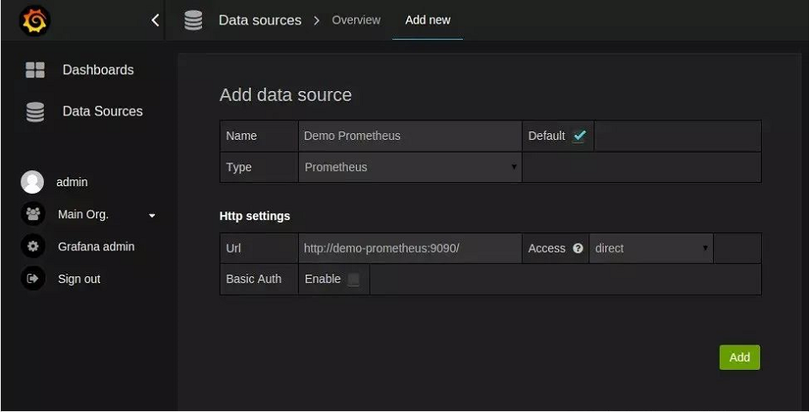Image resolution: width=809 pixels, height=412 pixels.
Task: Open the Type dropdown showing Prometheus
Action: pyautogui.click(x=410, y=168)
